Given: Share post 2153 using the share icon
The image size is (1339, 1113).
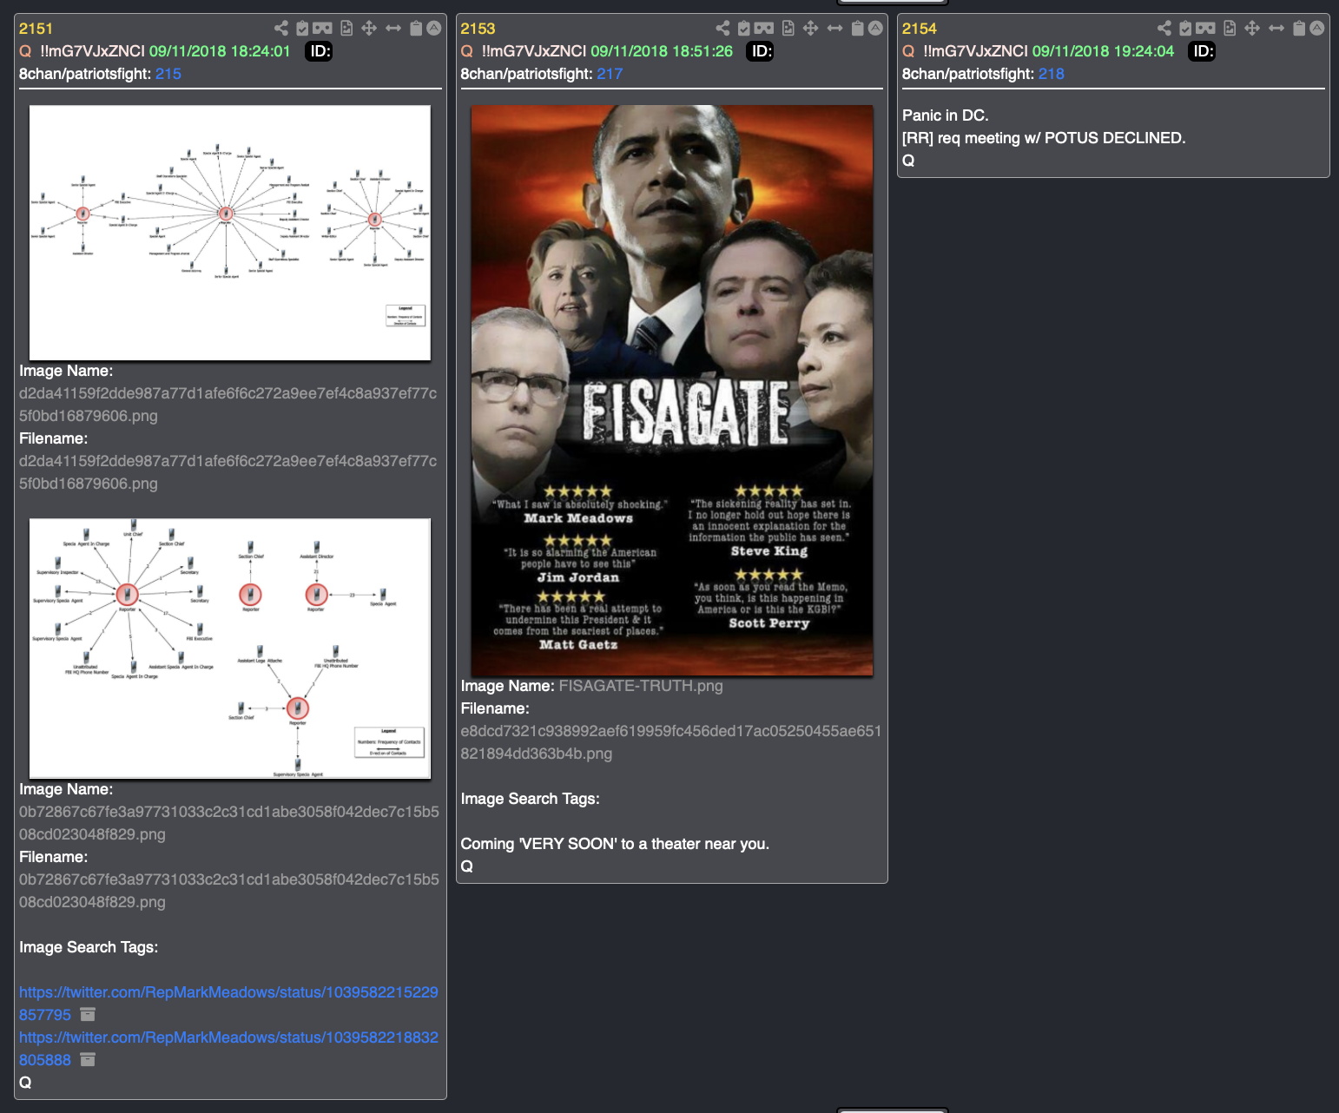Looking at the screenshot, I should pyautogui.click(x=722, y=29).
